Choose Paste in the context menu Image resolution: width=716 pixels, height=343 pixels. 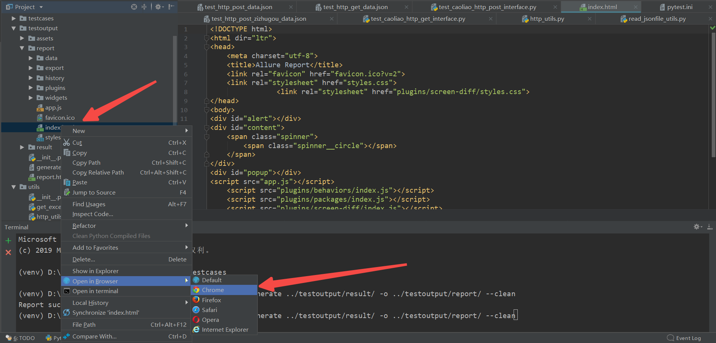[127, 182]
